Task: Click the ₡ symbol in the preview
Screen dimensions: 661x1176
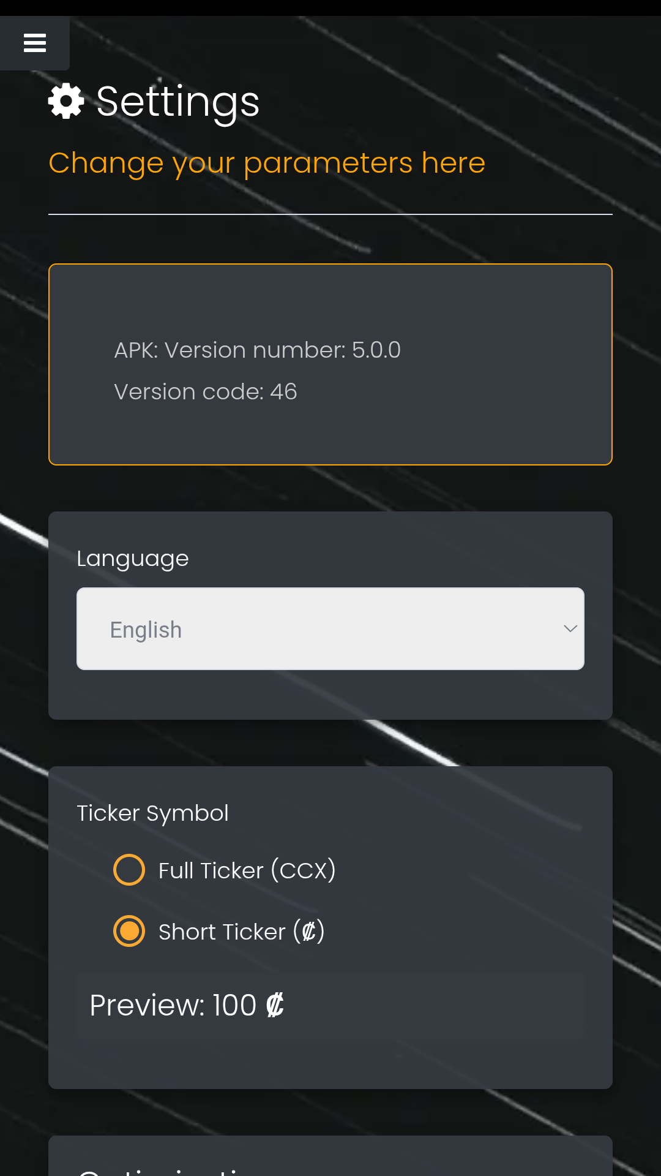Action: click(275, 1005)
